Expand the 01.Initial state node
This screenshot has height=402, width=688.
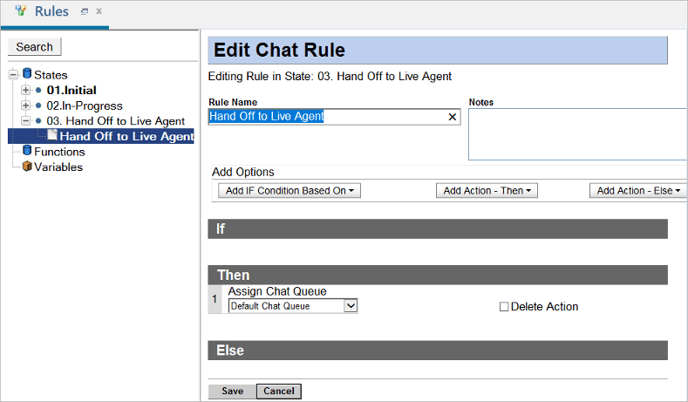point(25,91)
